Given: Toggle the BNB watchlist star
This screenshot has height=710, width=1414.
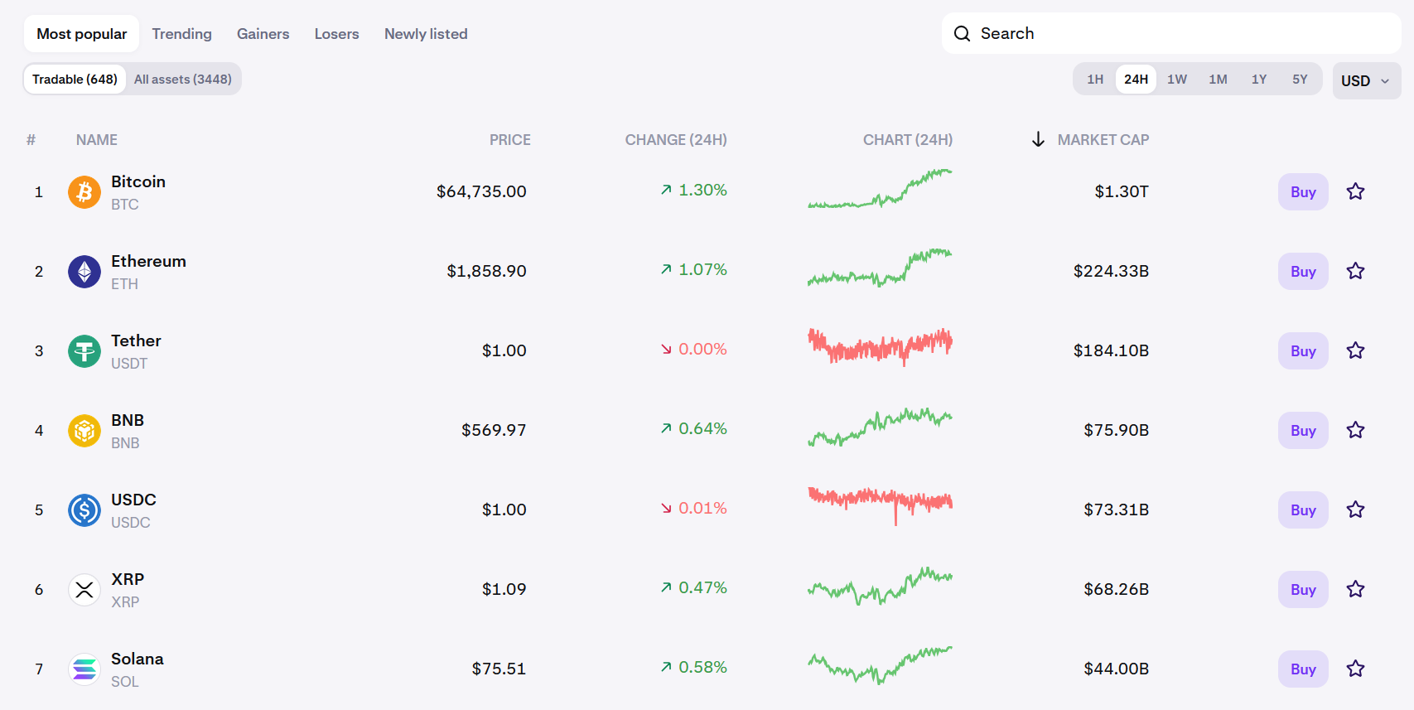Looking at the screenshot, I should [x=1355, y=431].
